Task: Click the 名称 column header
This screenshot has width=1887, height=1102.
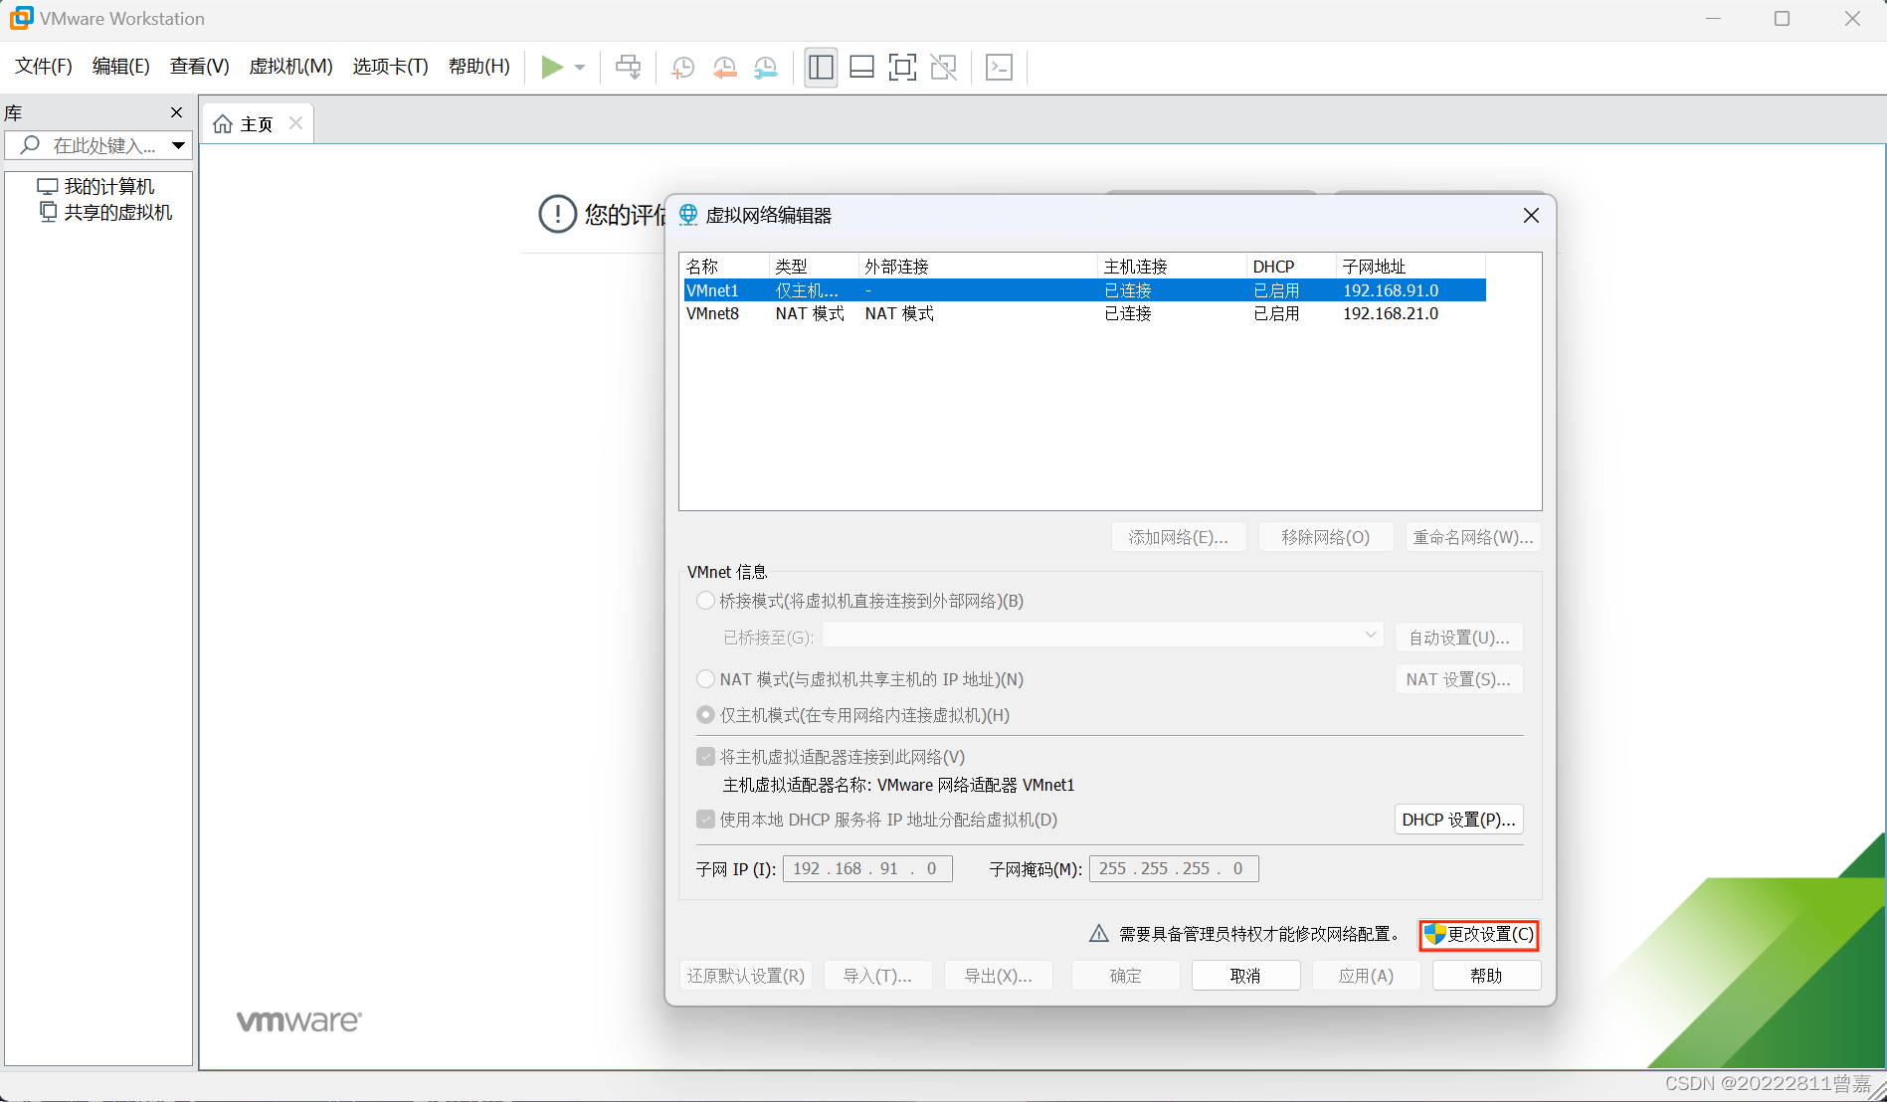Action: pyautogui.click(x=725, y=267)
